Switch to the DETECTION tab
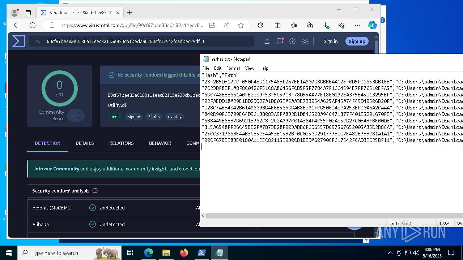The image size is (463, 260). tap(47, 143)
